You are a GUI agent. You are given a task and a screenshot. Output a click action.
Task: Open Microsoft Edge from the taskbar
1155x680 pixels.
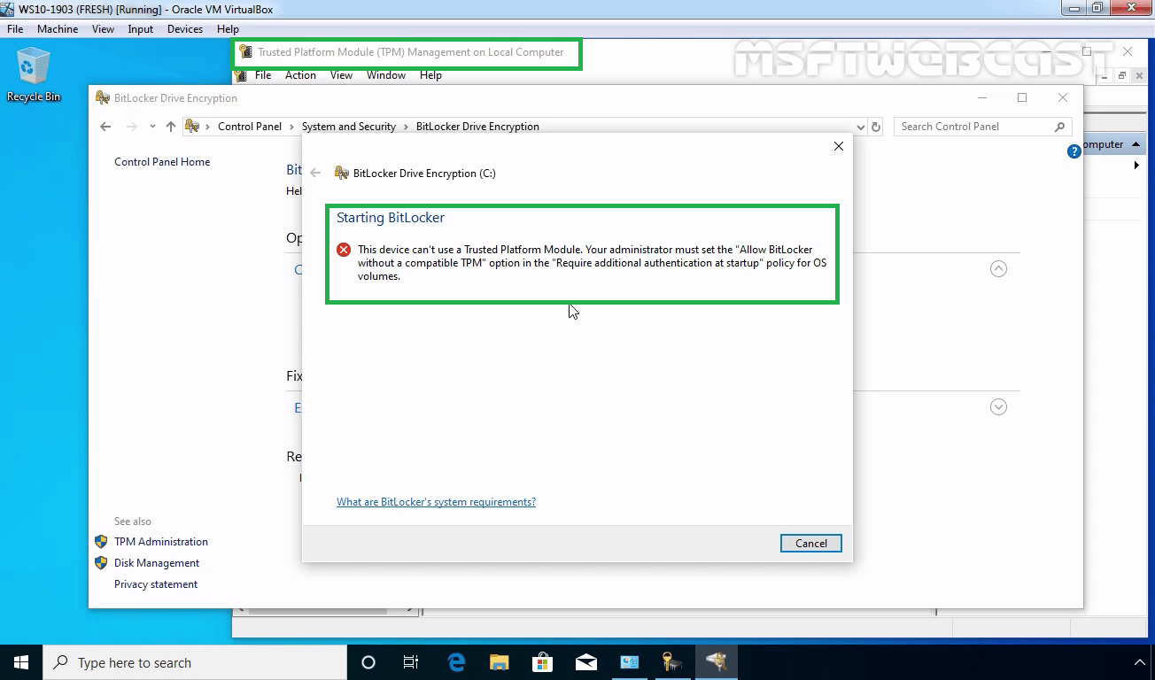[x=456, y=662]
